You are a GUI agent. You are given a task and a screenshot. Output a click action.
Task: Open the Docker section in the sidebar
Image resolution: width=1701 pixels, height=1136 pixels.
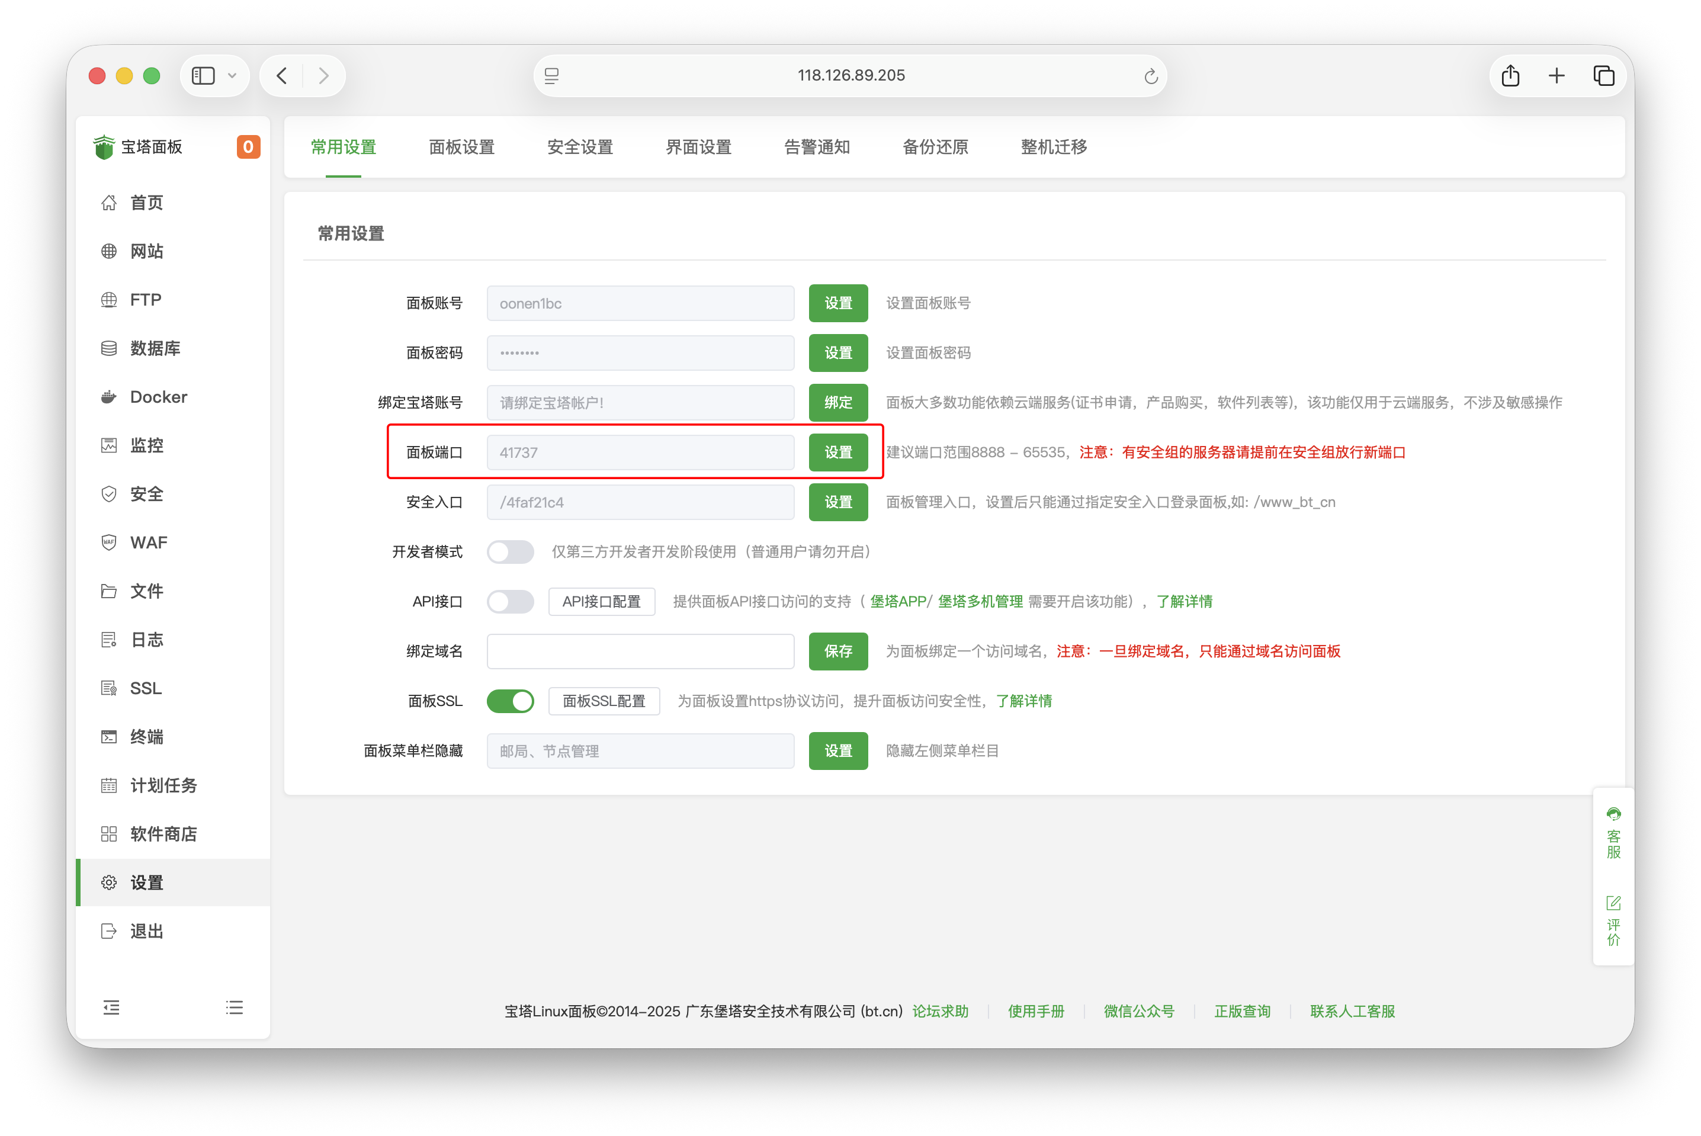158,396
